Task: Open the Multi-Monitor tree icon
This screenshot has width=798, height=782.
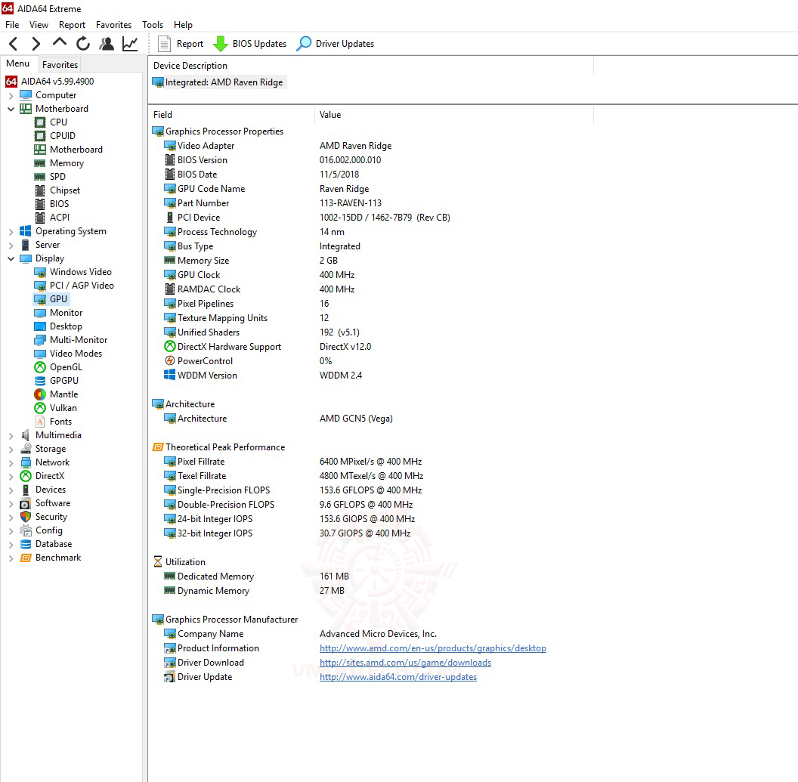Action: coord(40,340)
